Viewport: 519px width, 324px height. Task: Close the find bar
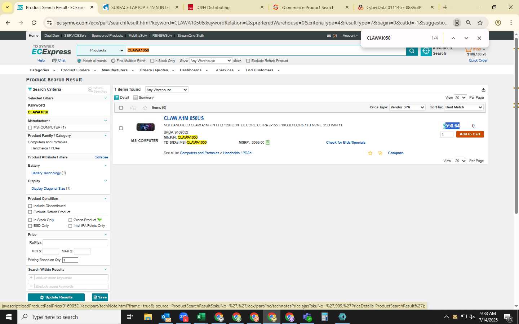click(479, 38)
